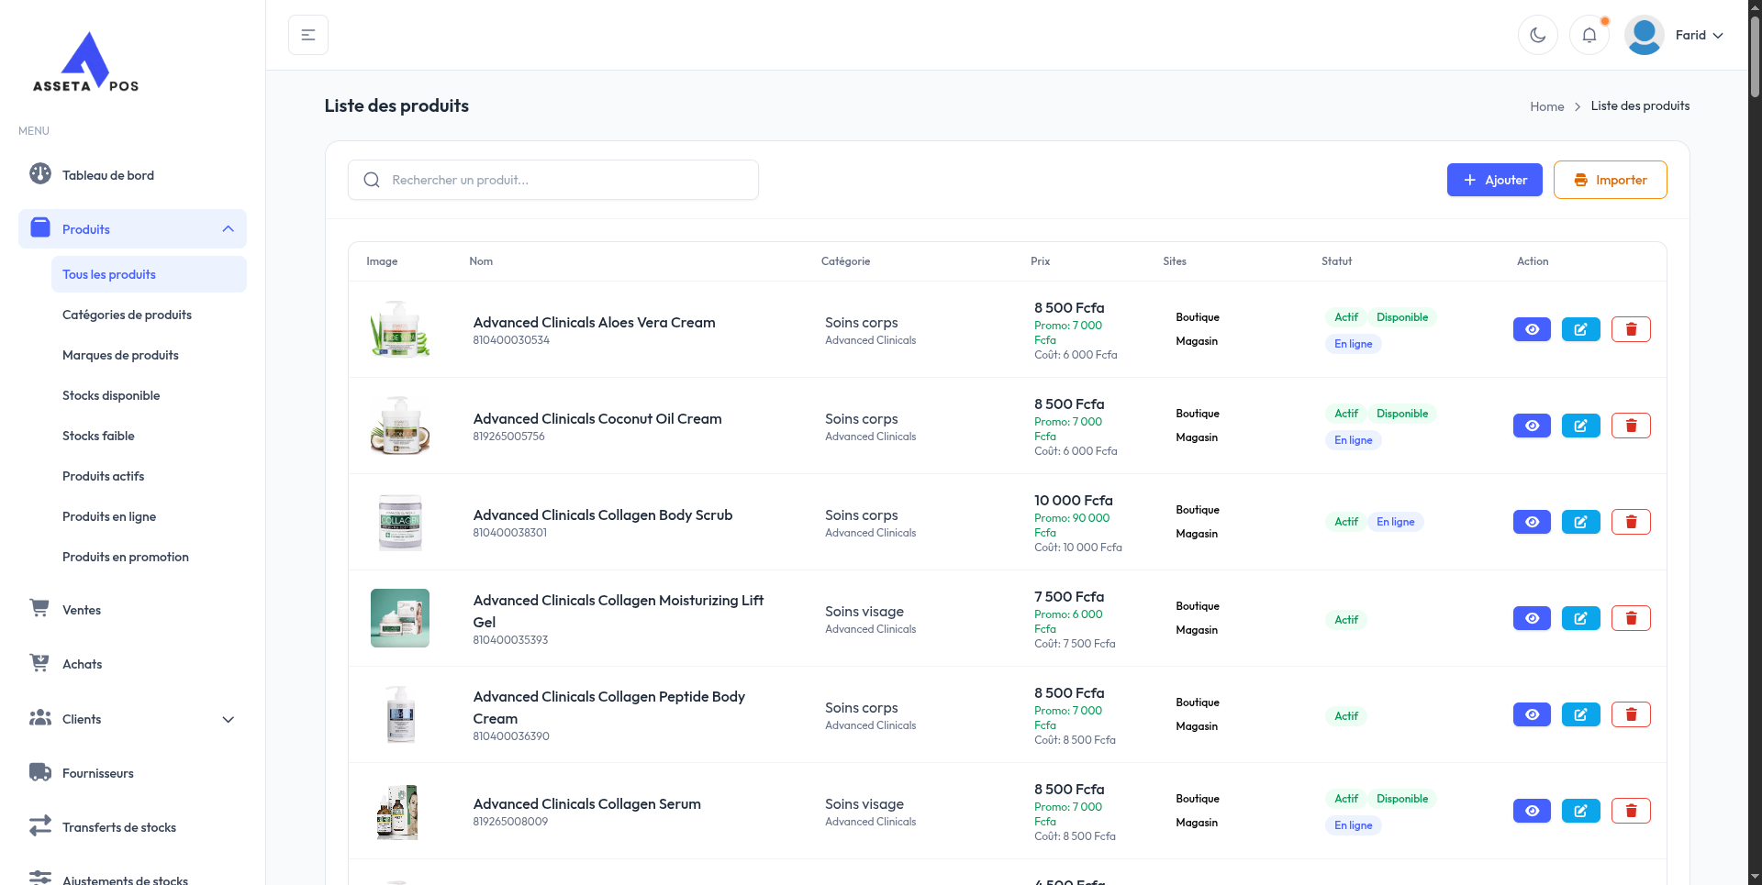Delete the Advanced Clinicals Collagen Serum
This screenshot has width=1762, height=885.
1631,811
